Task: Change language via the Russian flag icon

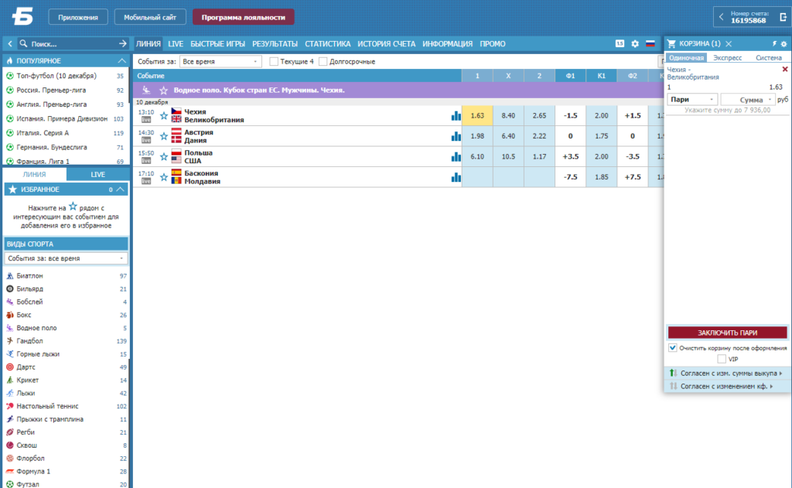Action: coord(650,44)
